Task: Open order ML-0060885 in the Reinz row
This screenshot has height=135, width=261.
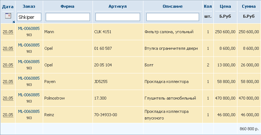Action: pyautogui.click(x=29, y=111)
